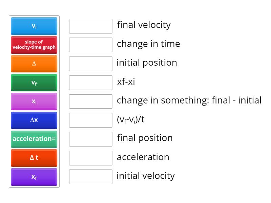Click the answer box beside acceleration
The image size is (271, 203).
90,158
